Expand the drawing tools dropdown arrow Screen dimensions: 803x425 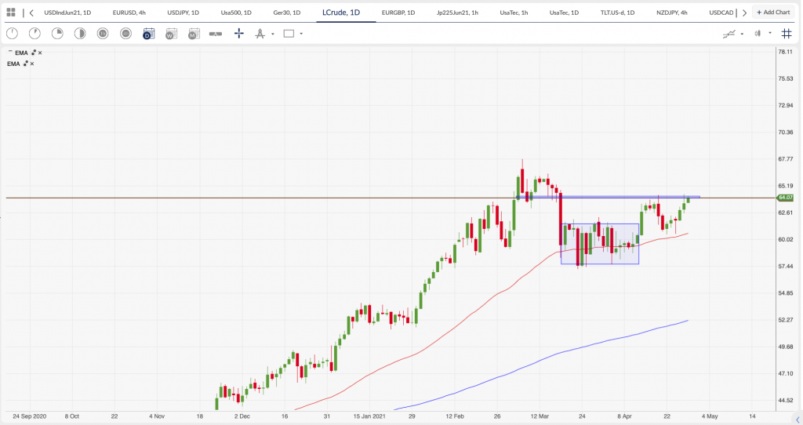(x=272, y=34)
